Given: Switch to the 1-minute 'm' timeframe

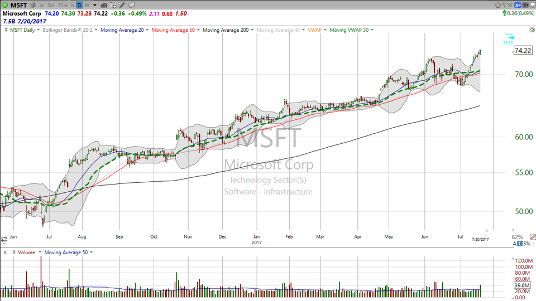Looking at the screenshot, I should pos(41,6).
